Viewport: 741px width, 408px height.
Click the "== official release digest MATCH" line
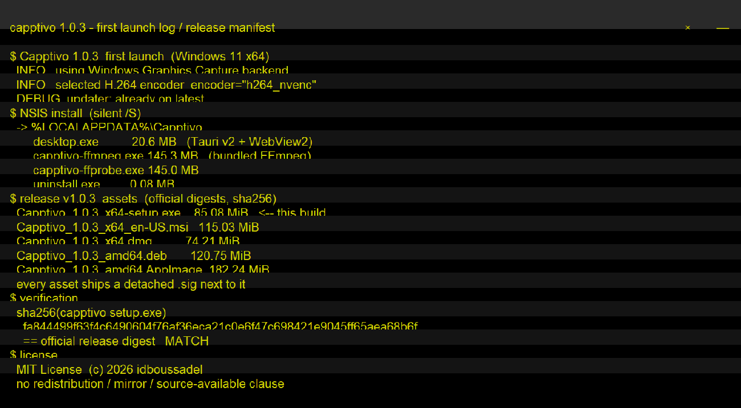click(116, 341)
